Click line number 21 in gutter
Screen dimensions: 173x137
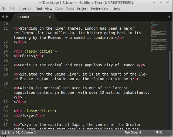click(6, 29)
